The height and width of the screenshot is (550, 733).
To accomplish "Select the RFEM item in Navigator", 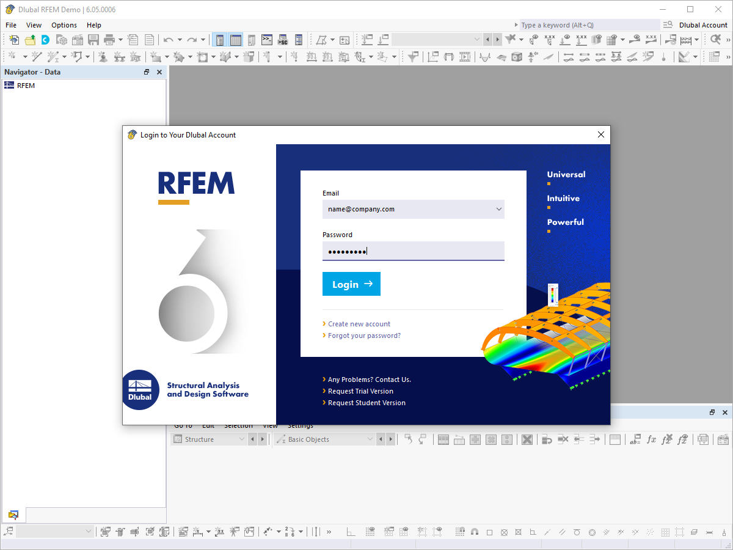I will (26, 86).
